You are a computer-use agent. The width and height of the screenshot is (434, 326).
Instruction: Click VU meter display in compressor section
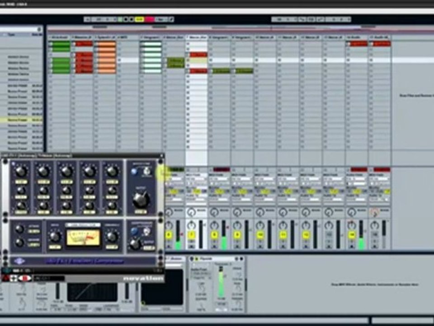(83, 238)
